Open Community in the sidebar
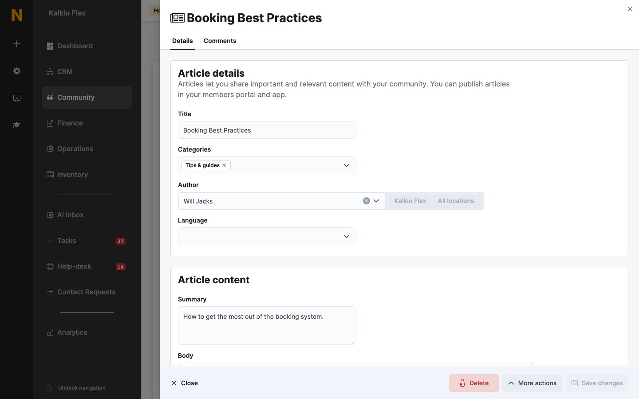Image resolution: width=639 pixels, height=399 pixels. 87,98
